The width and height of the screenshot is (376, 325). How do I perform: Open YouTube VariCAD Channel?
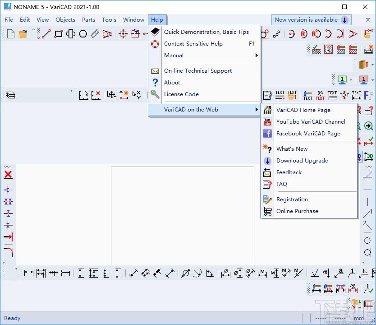309,122
